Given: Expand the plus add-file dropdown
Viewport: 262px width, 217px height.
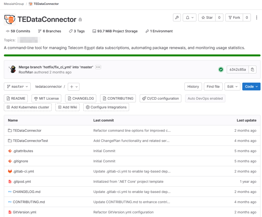Looking at the screenshot, I should pyautogui.click(x=73, y=87).
